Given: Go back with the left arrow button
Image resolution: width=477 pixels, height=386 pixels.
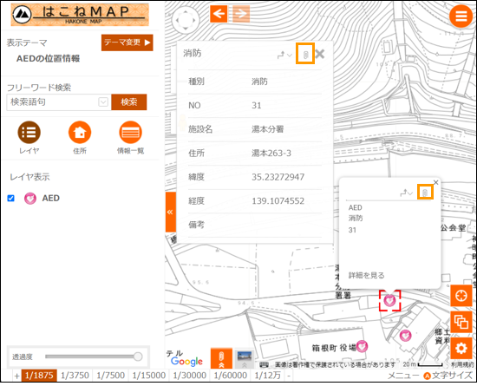Looking at the screenshot, I should tap(219, 14).
